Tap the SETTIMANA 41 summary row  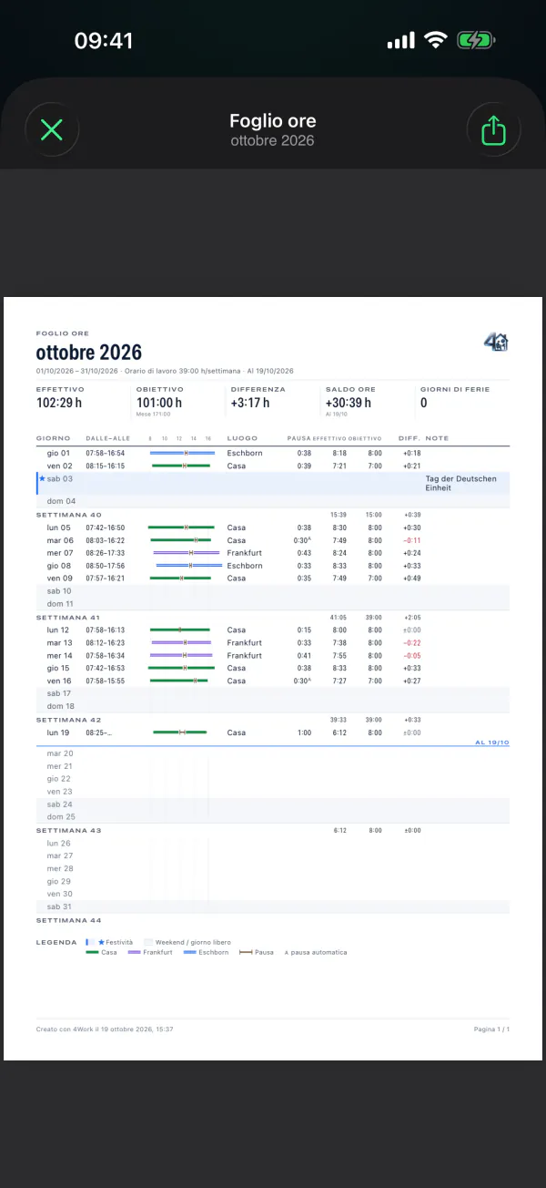click(273, 617)
